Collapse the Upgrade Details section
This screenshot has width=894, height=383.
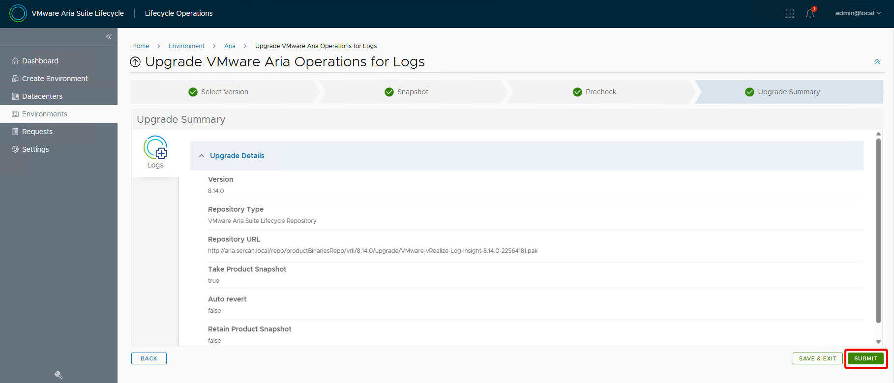click(x=202, y=156)
